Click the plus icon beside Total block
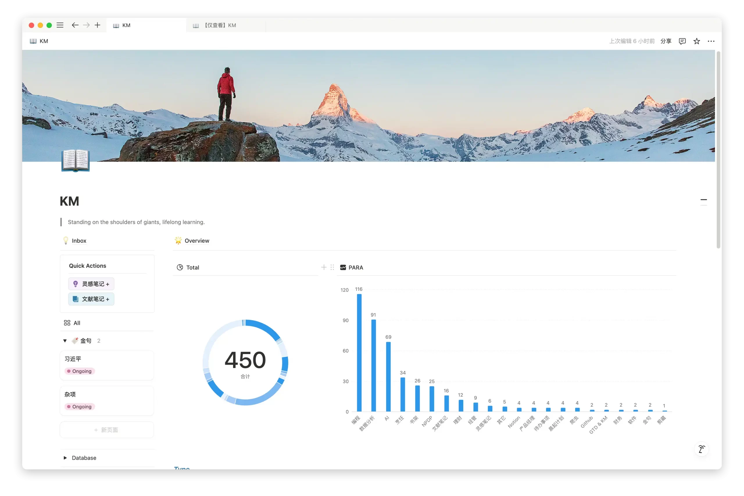The image size is (744, 496). [x=324, y=267]
